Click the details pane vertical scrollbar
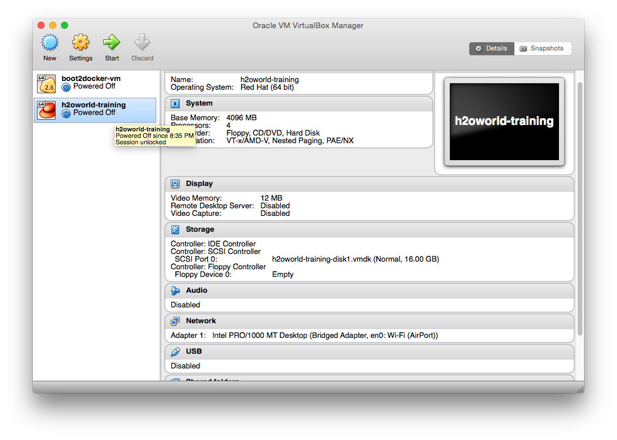 point(579,209)
